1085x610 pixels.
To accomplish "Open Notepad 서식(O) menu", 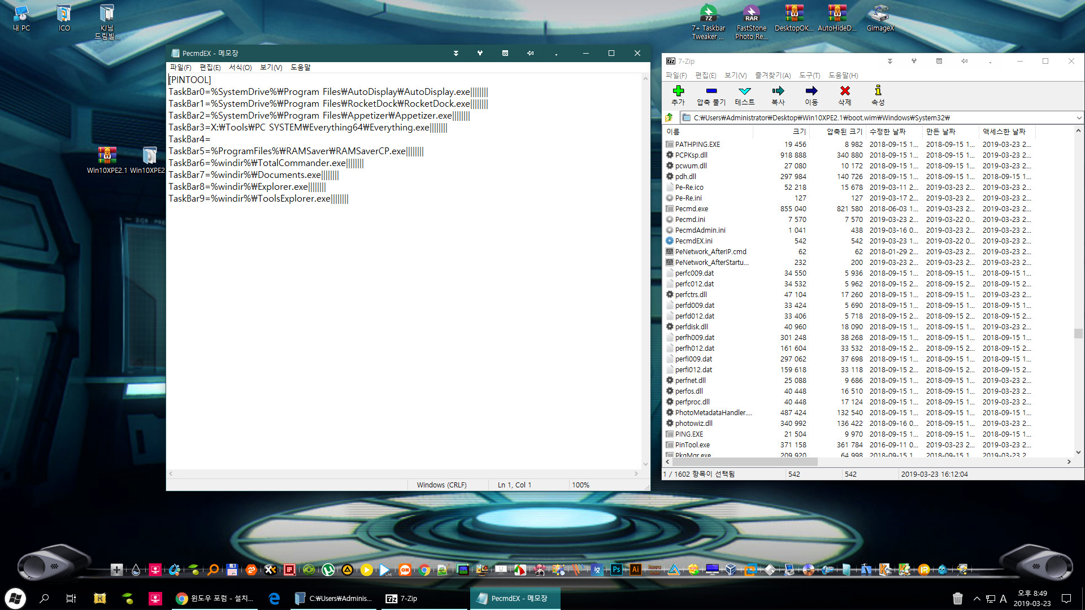I will coord(240,67).
